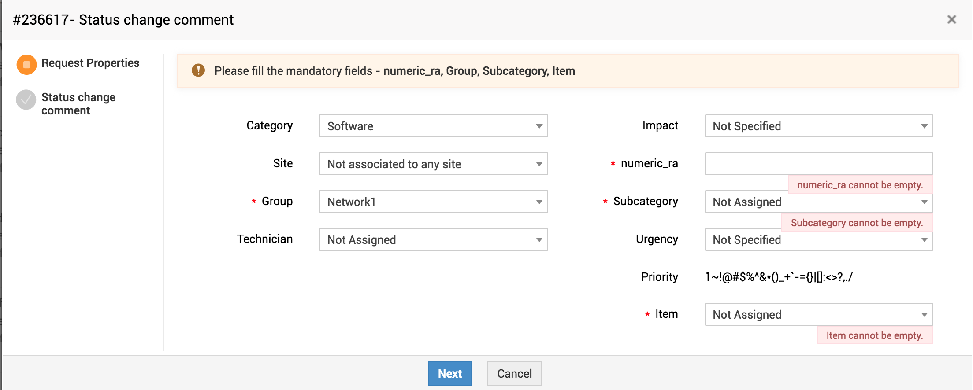Click the numeric_ra text field
The image size is (973, 390).
point(819,164)
